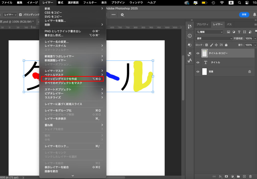Filter layers by type layers icon
This screenshot has height=179, width=257.
point(239,32)
